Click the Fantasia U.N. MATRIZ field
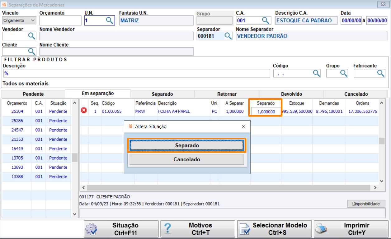The width and height of the screenshot is (391, 239). (x=156, y=21)
